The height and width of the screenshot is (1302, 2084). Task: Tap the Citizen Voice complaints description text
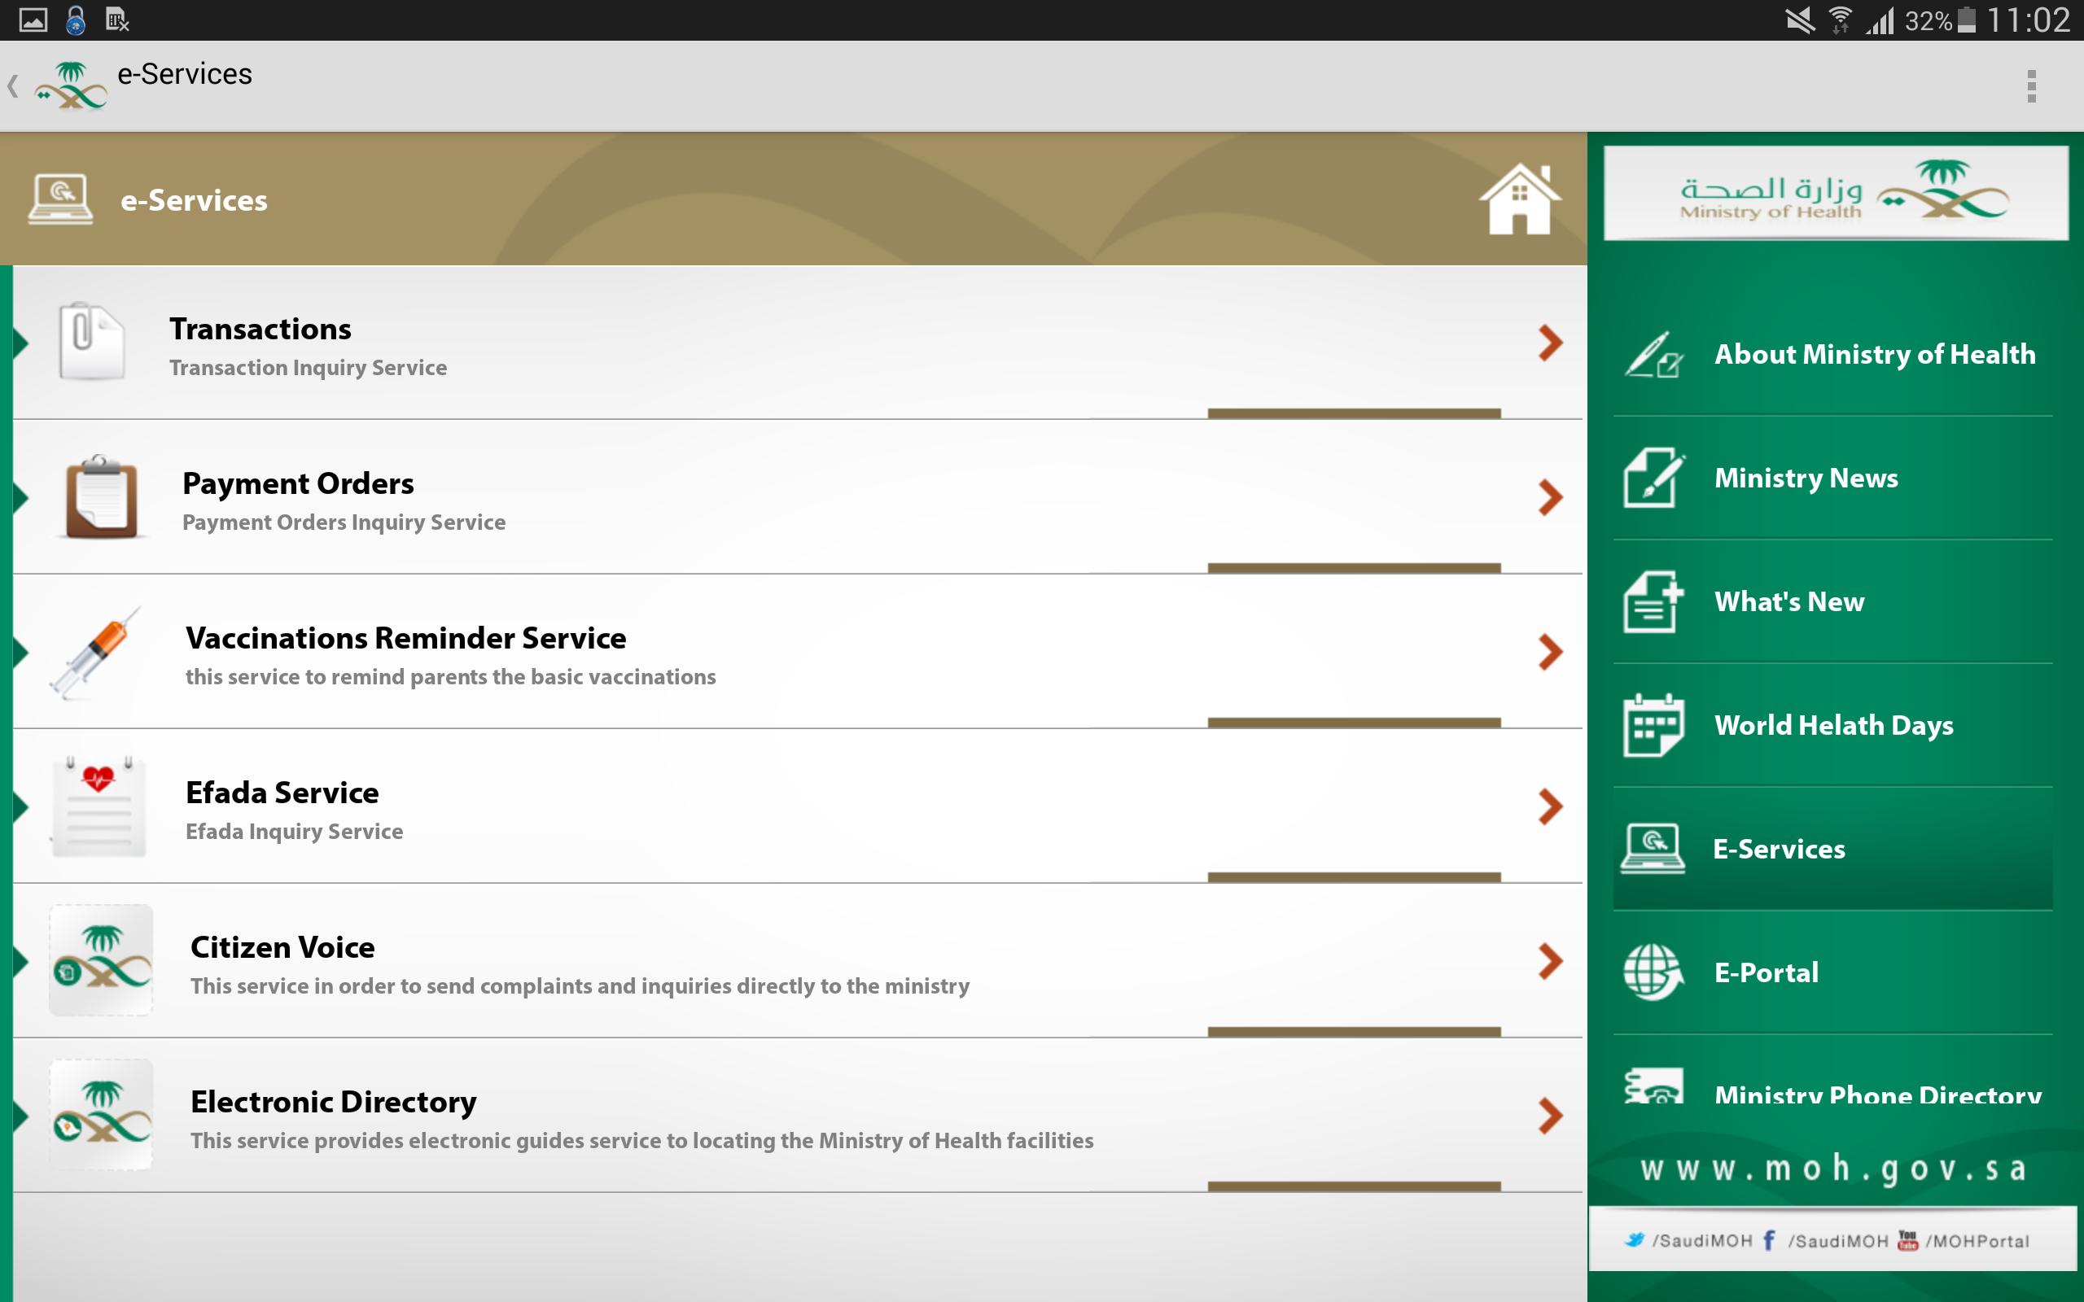(580, 986)
